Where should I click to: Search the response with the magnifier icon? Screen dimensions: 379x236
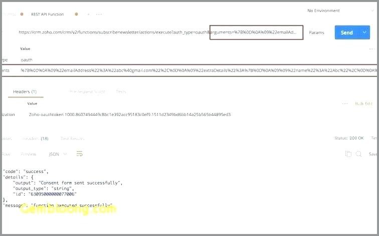click(x=359, y=154)
